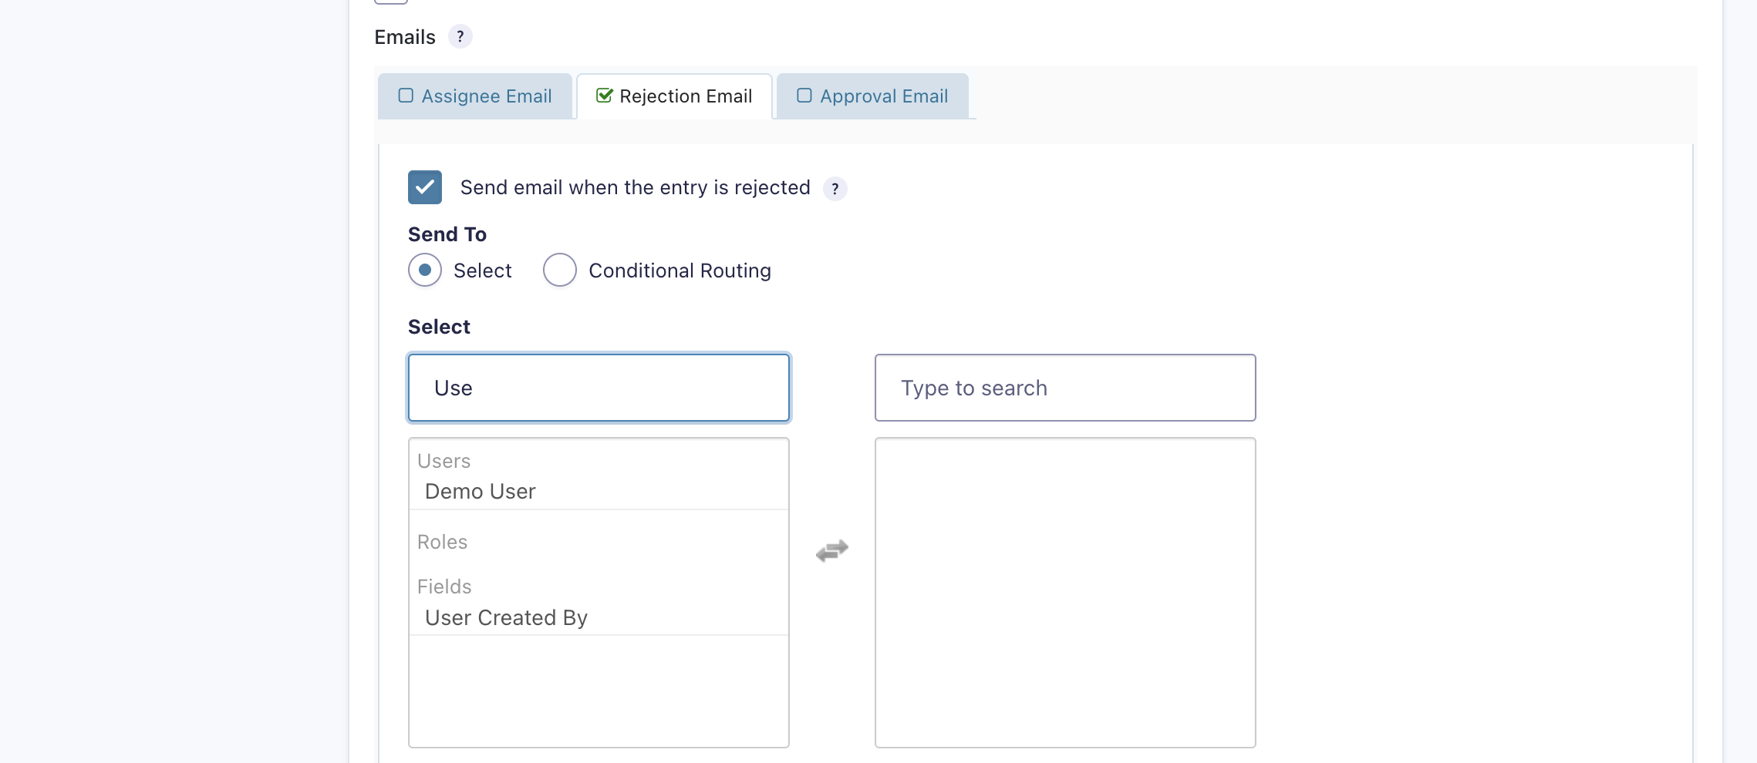Screen dimensions: 1757x763
Task: Select the Rejection Email tab
Action: click(685, 96)
